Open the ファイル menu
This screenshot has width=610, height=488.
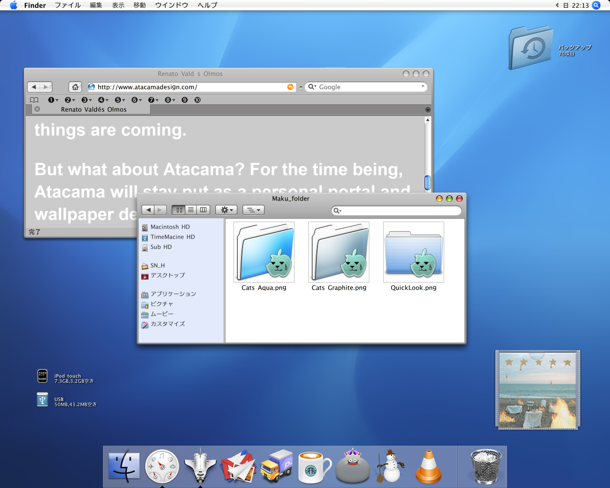click(68, 5)
